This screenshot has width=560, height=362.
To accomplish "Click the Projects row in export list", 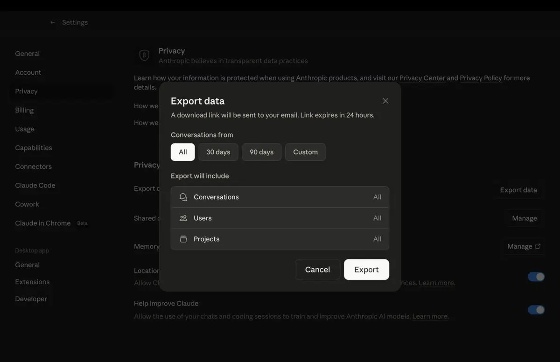I will tap(280, 239).
